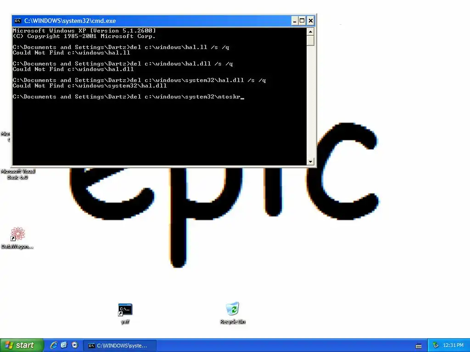The width and height of the screenshot is (470, 352).
Task: Click the console scrollbar down arrow
Action: (311, 161)
